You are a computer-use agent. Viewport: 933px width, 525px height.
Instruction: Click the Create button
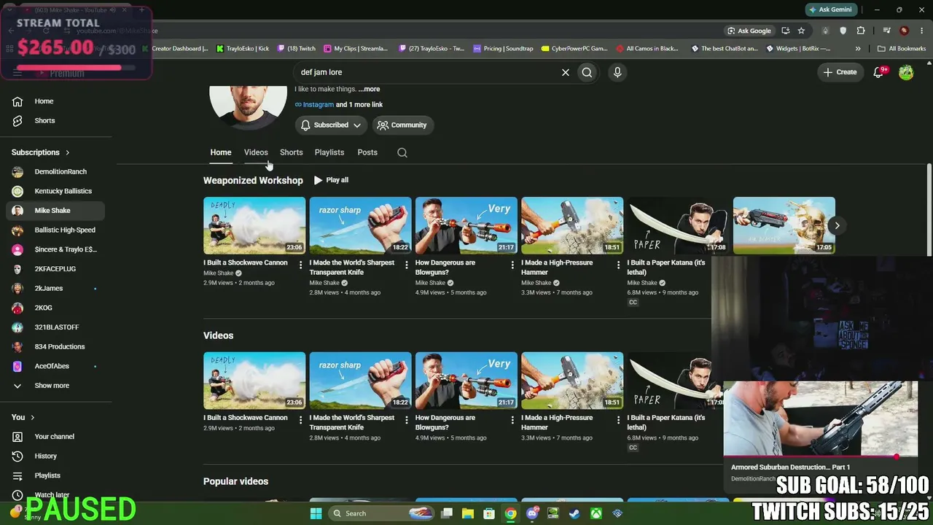point(840,72)
